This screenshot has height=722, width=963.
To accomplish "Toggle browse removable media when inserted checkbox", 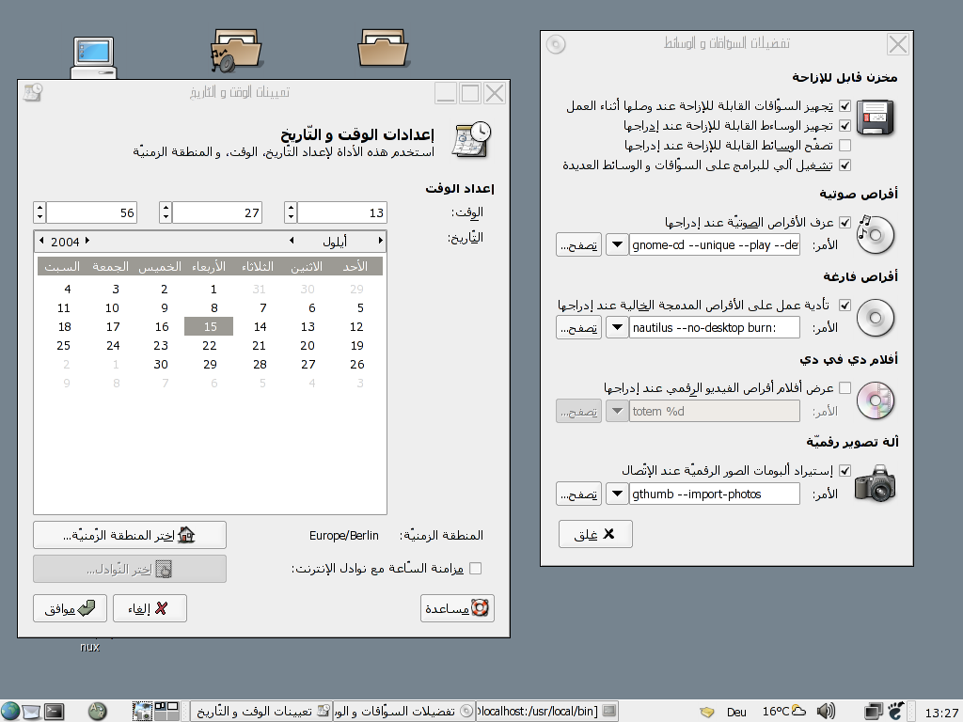I will pos(845,145).
